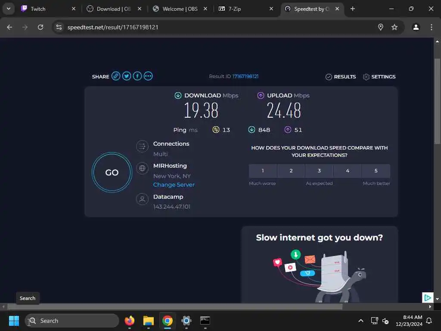
Task: Rate download speed as 4
Action: click(x=348, y=171)
